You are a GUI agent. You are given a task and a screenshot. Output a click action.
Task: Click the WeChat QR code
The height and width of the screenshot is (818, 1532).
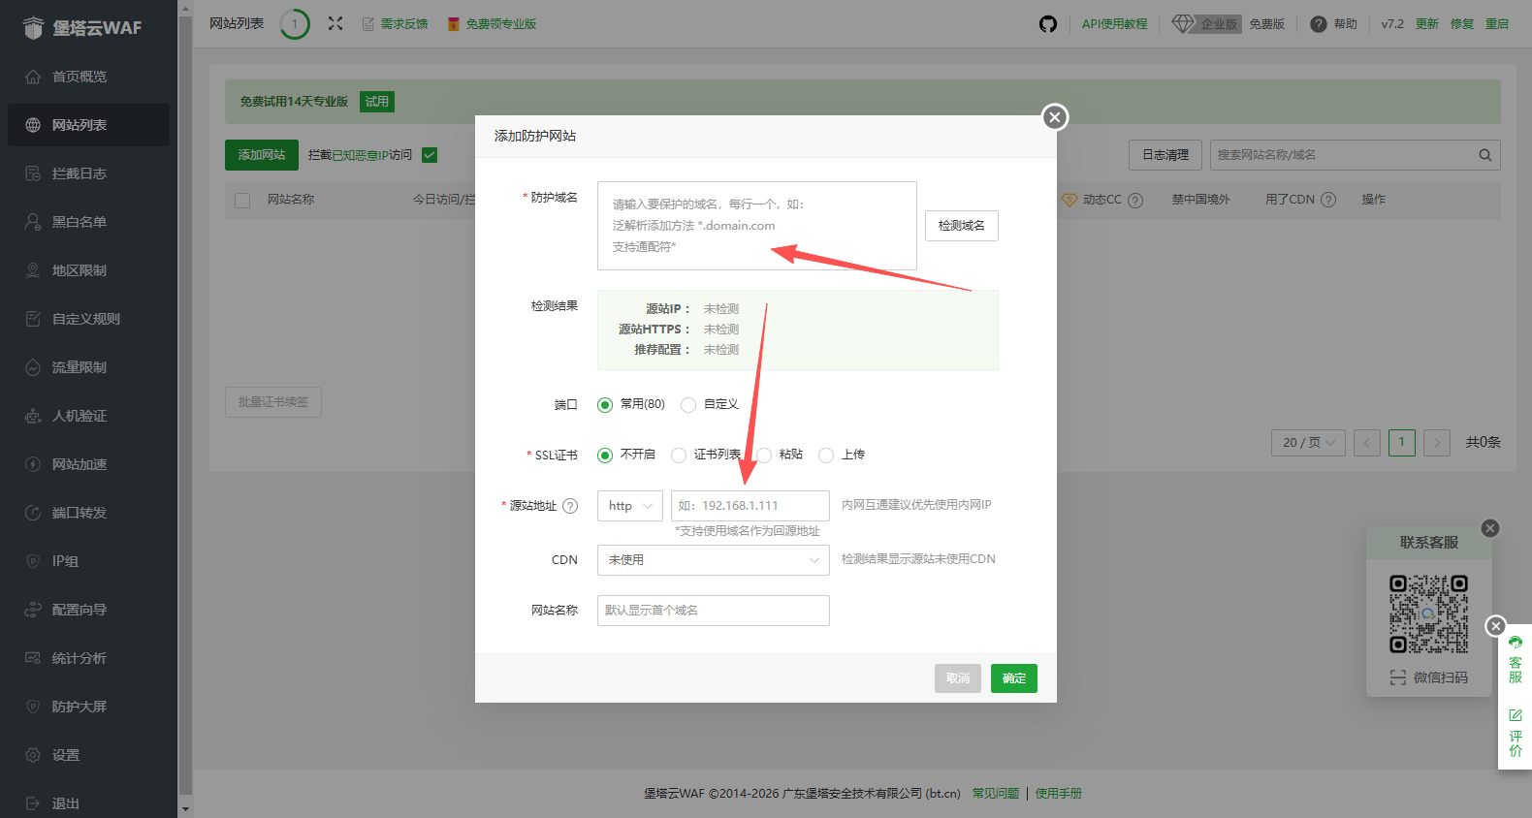(x=1429, y=613)
